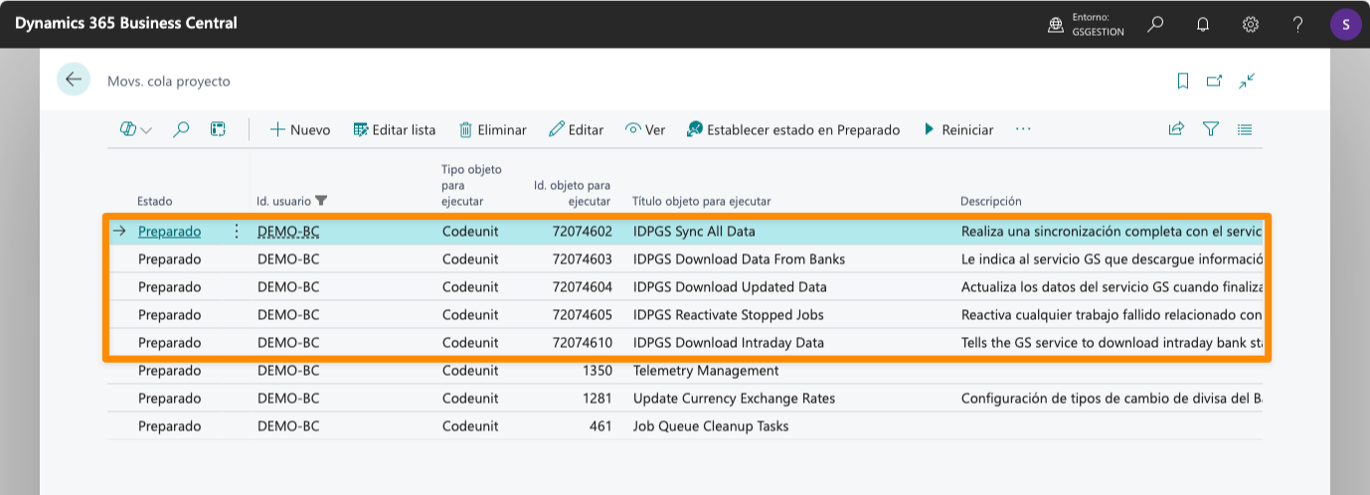Select Telemetry Management row title
Image resolution: width=1370 pixels, height=495 pixels.
point(706,371)
